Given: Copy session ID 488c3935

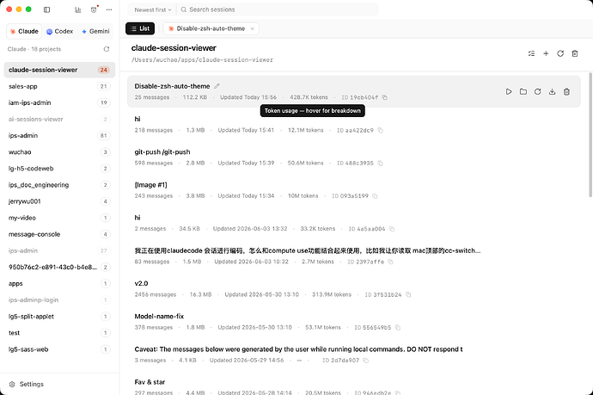Looking at the screenshot, I should coord(380,164).
